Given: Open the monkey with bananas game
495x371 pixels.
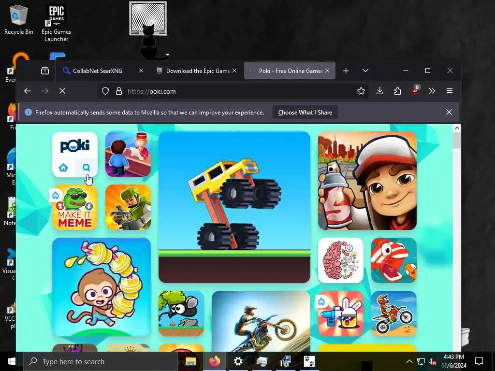Looking at the screenshot, I should pyautogui.click(x=102, y=287).
